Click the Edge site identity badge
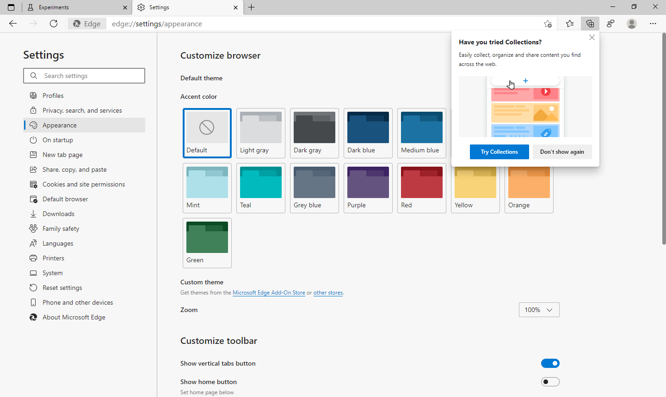 pos(87,24)
